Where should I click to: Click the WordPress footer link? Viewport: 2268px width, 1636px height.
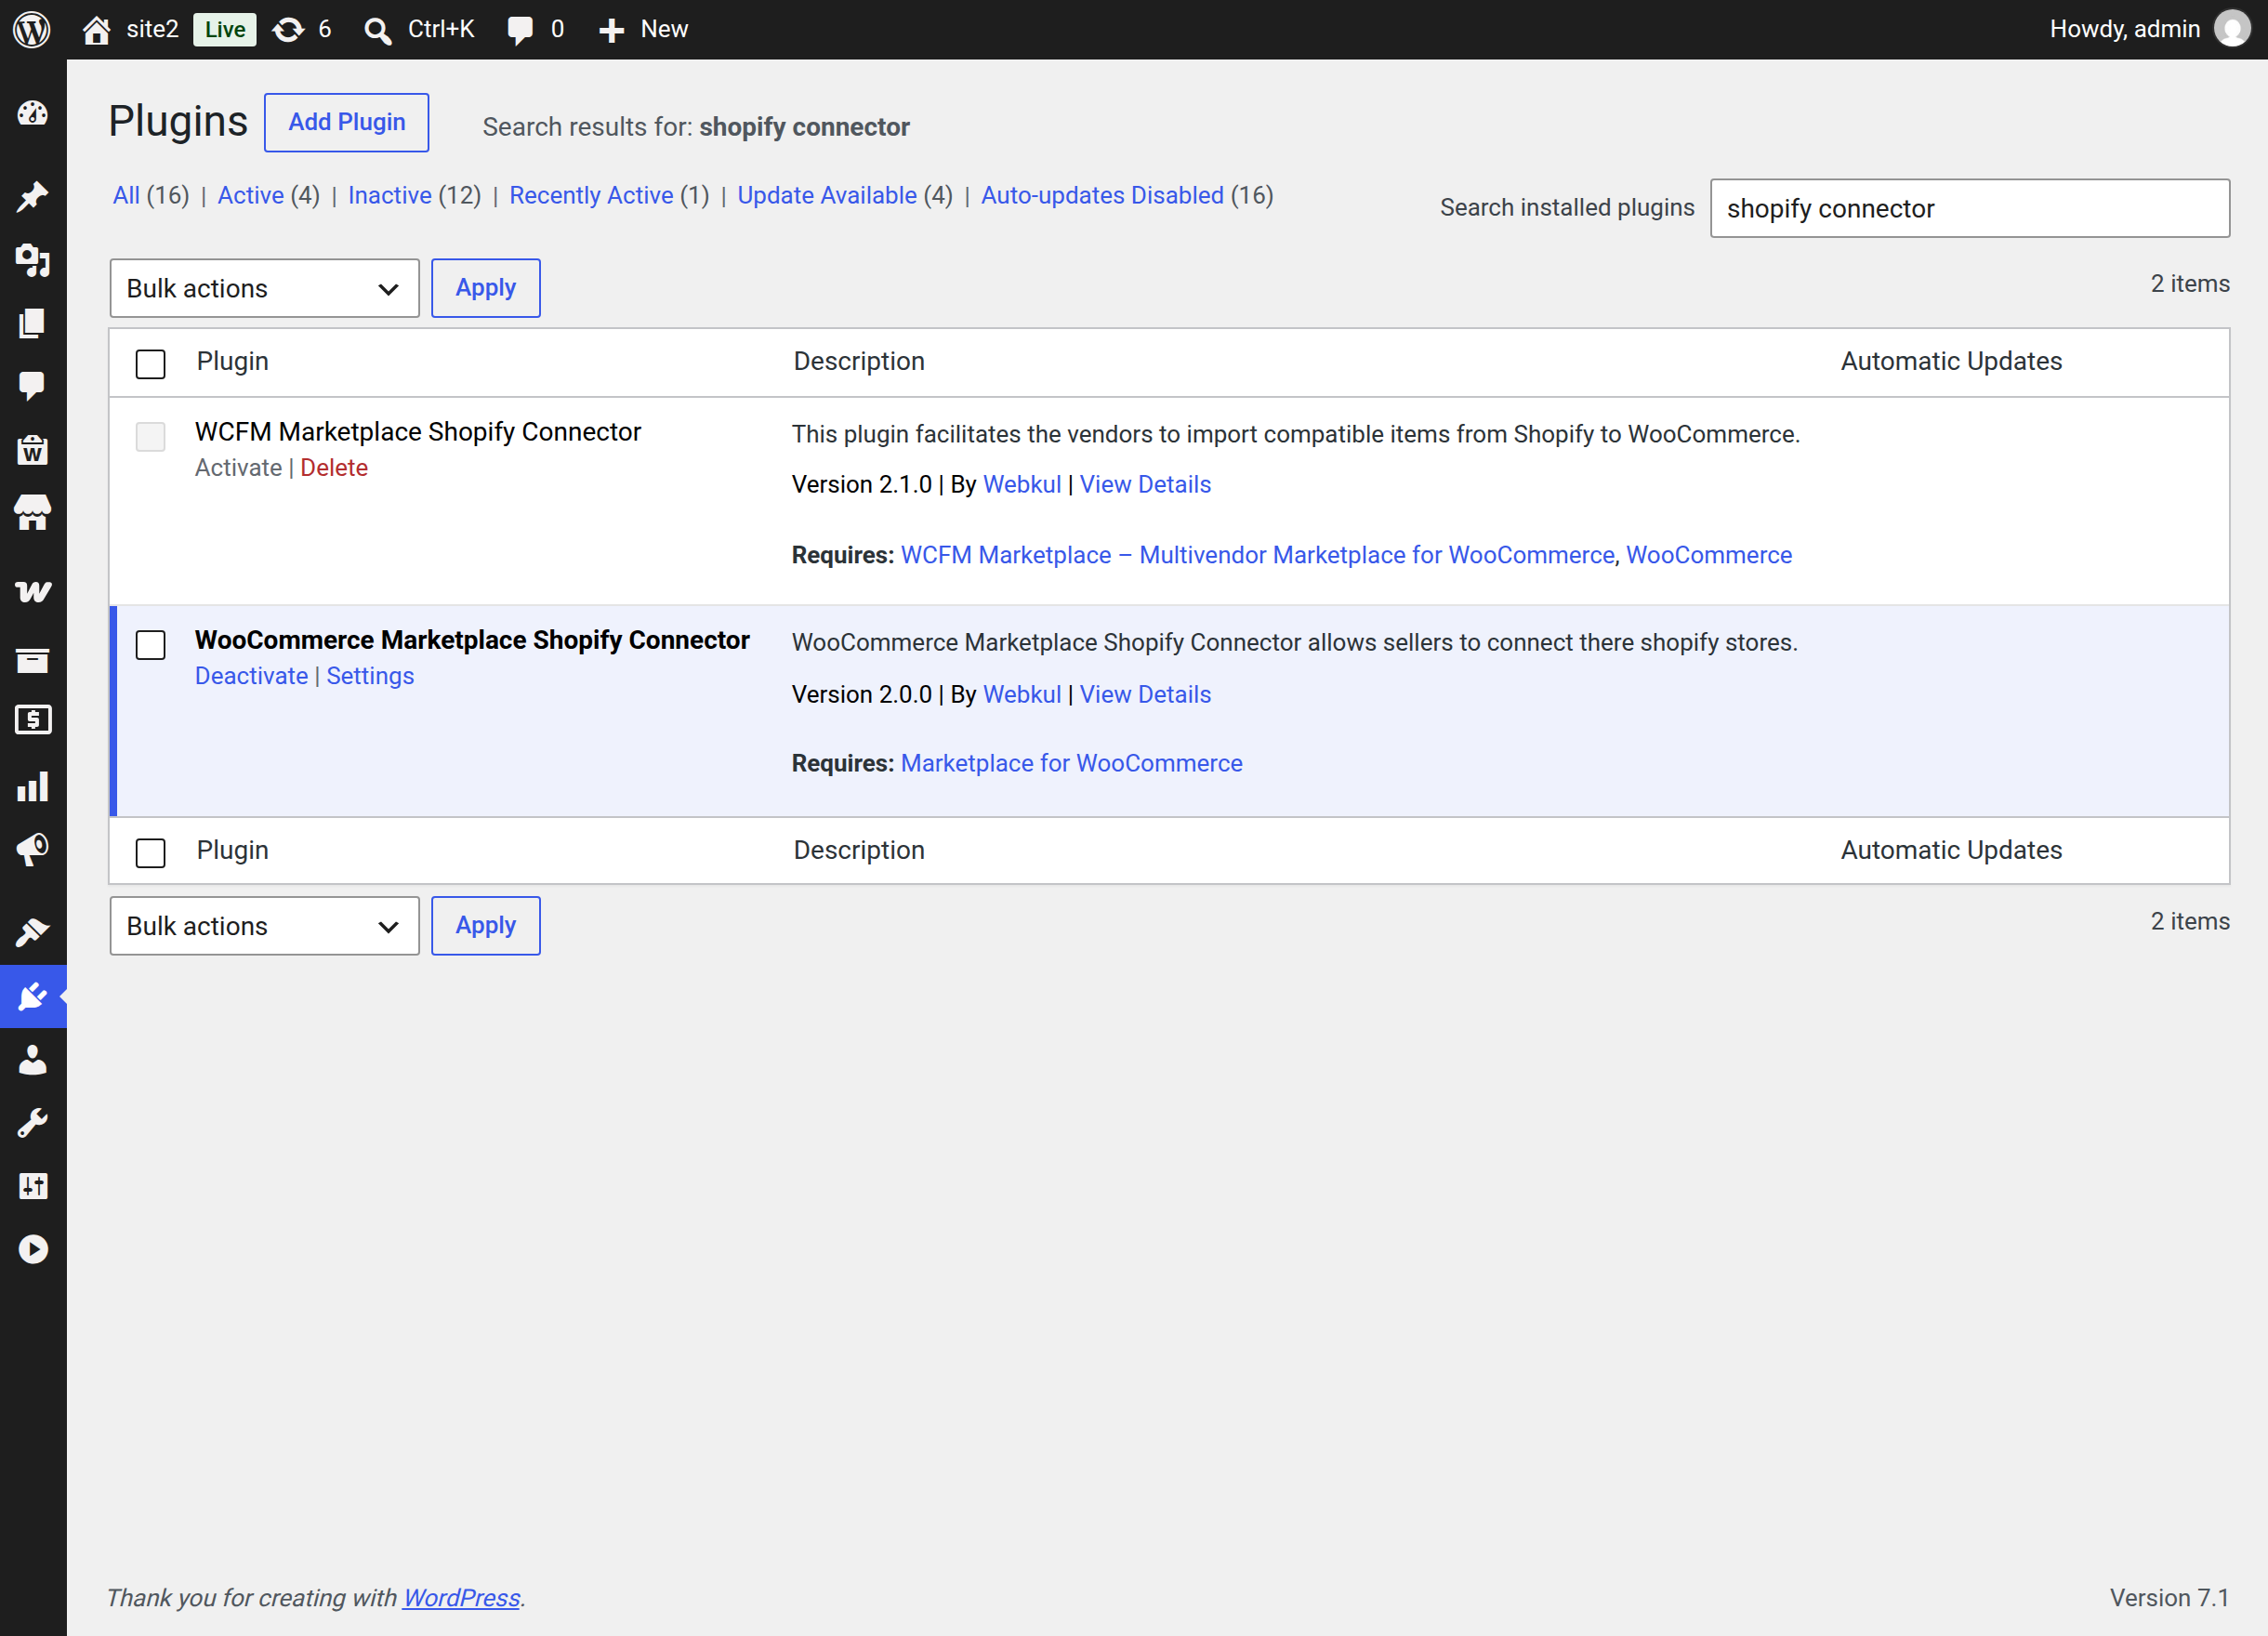pyautogui.click(x=461, y=1598)
